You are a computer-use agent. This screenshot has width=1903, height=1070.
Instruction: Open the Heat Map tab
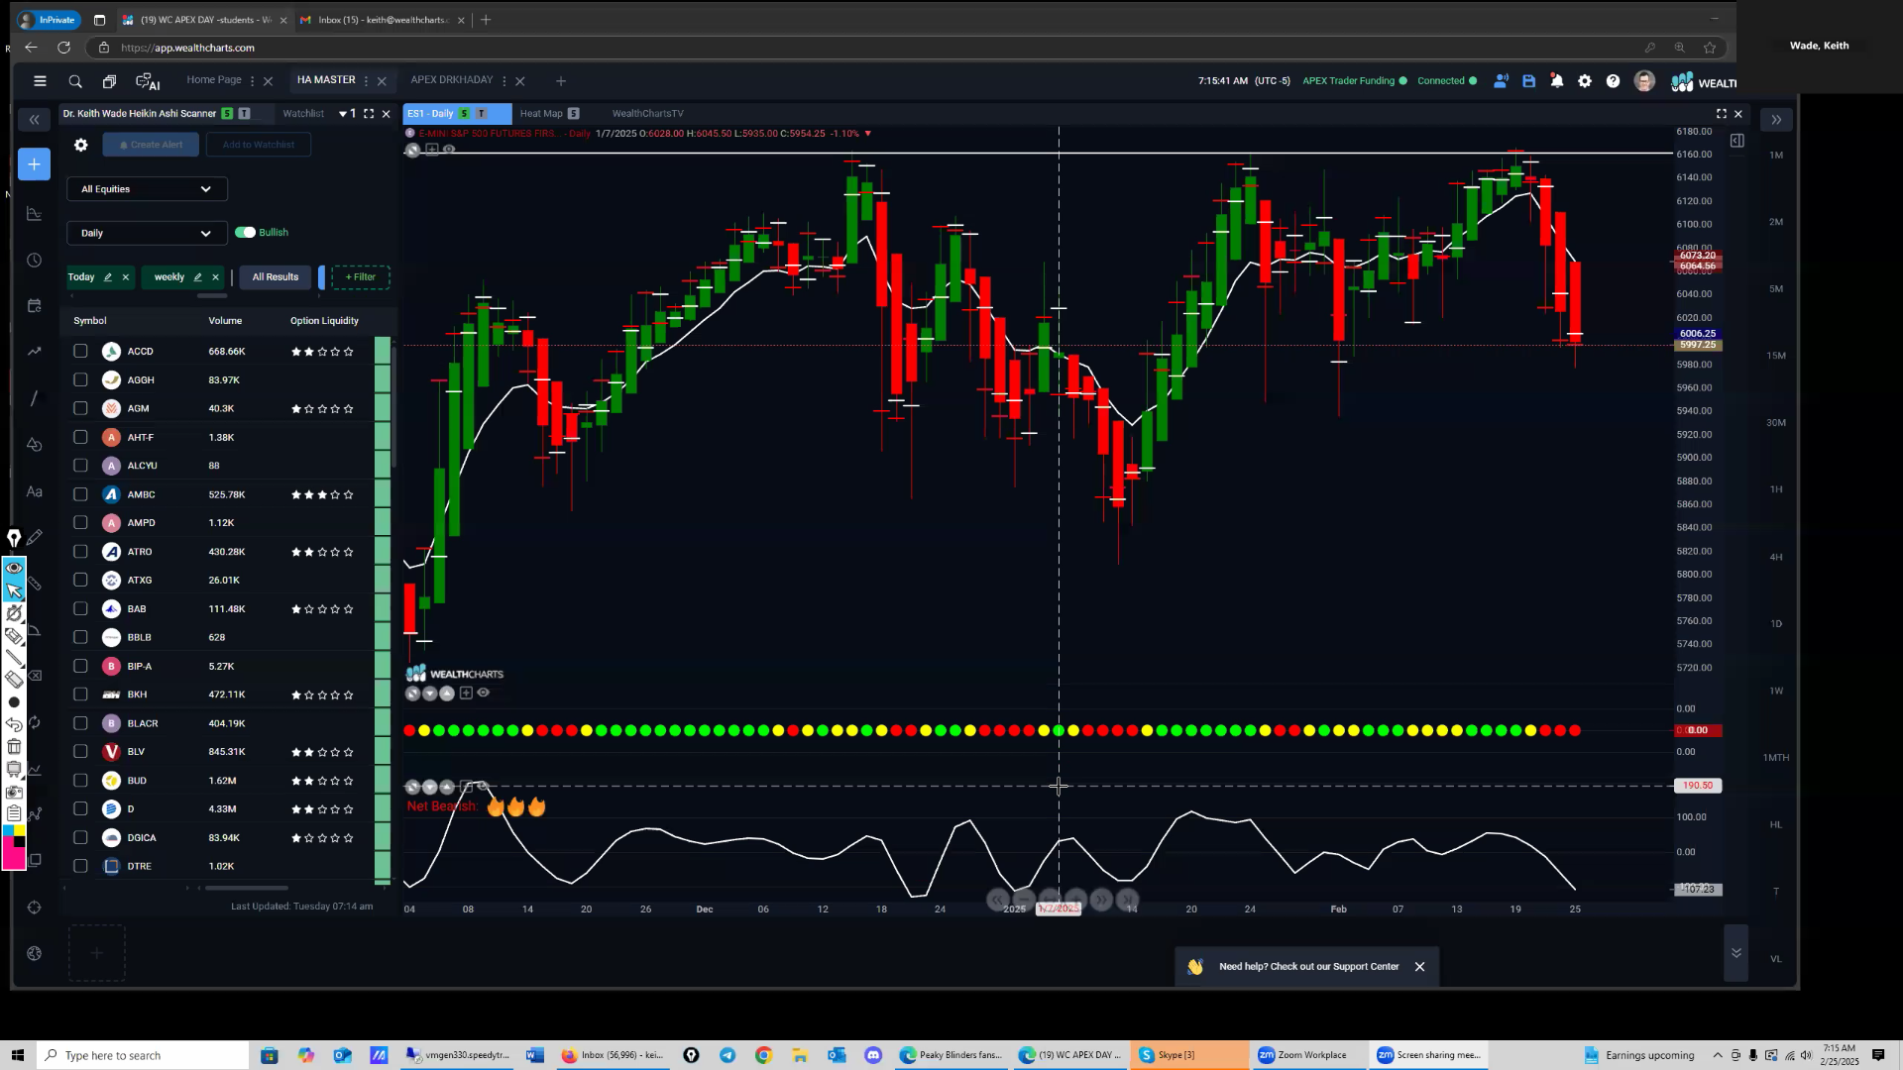(541, 114)
